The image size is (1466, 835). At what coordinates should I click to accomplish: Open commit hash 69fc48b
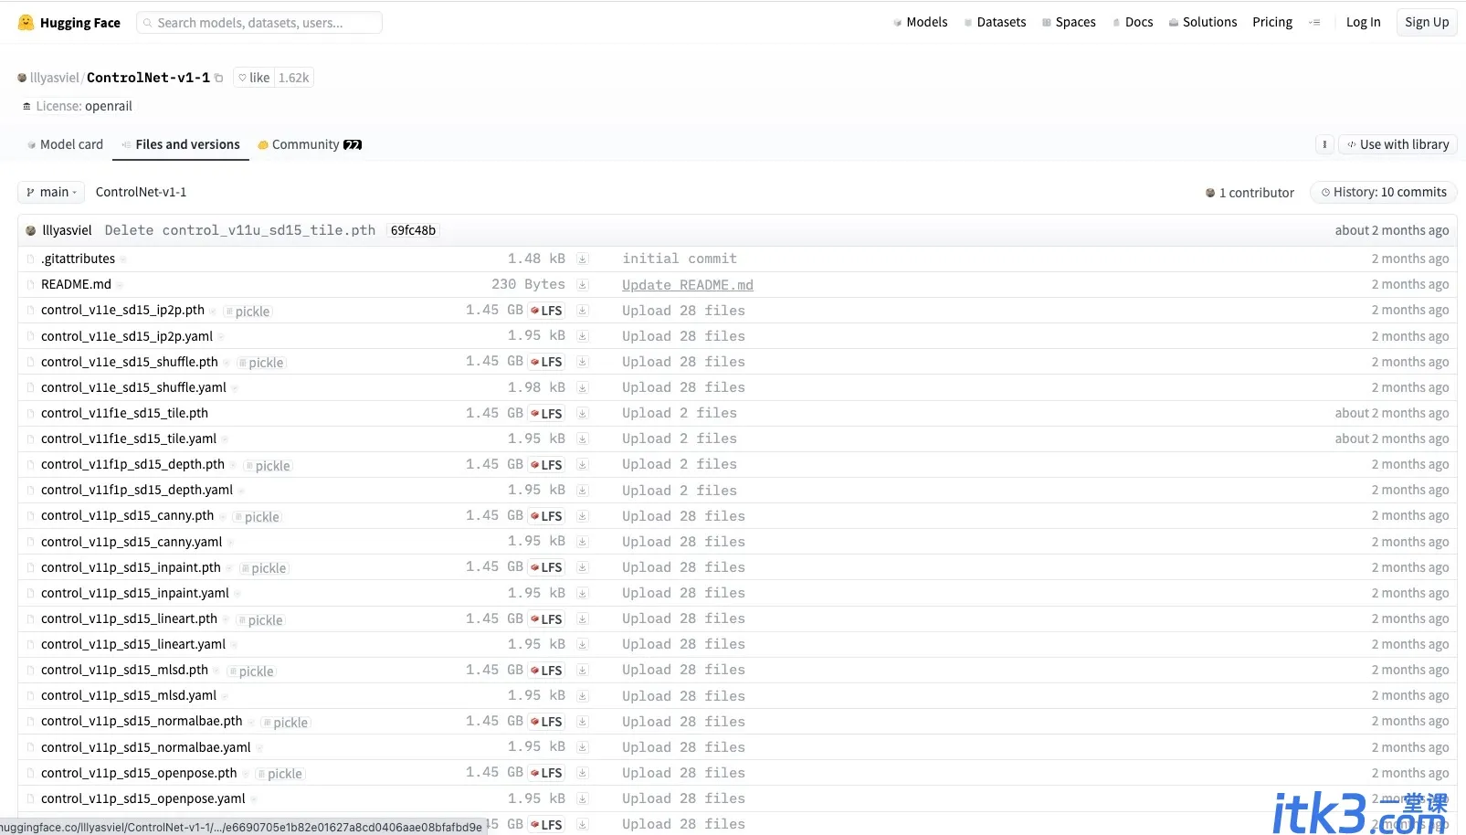point(413,230)
